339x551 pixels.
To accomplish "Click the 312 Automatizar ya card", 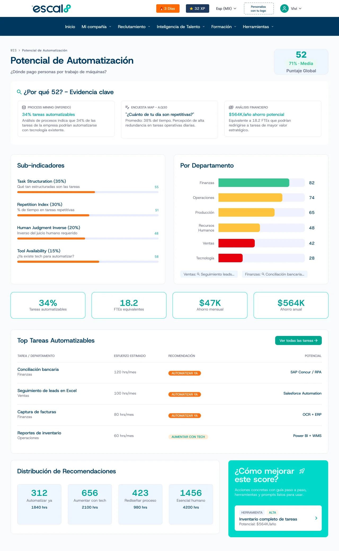I will tap(39, 504).
